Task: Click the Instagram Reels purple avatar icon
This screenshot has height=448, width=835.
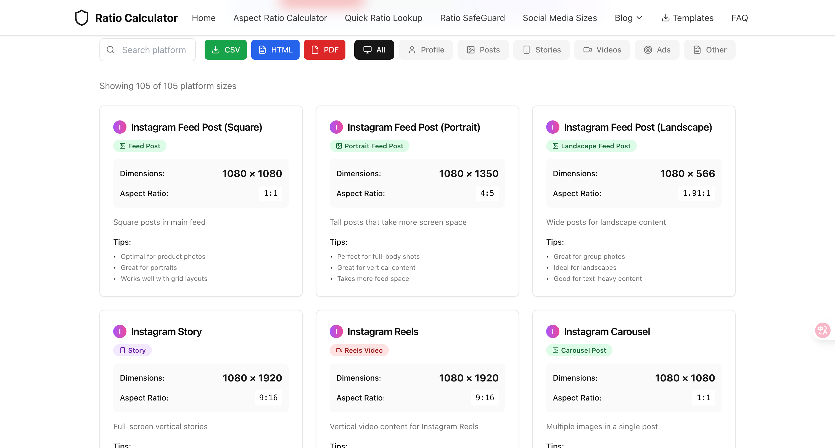Action: (336, 332)
